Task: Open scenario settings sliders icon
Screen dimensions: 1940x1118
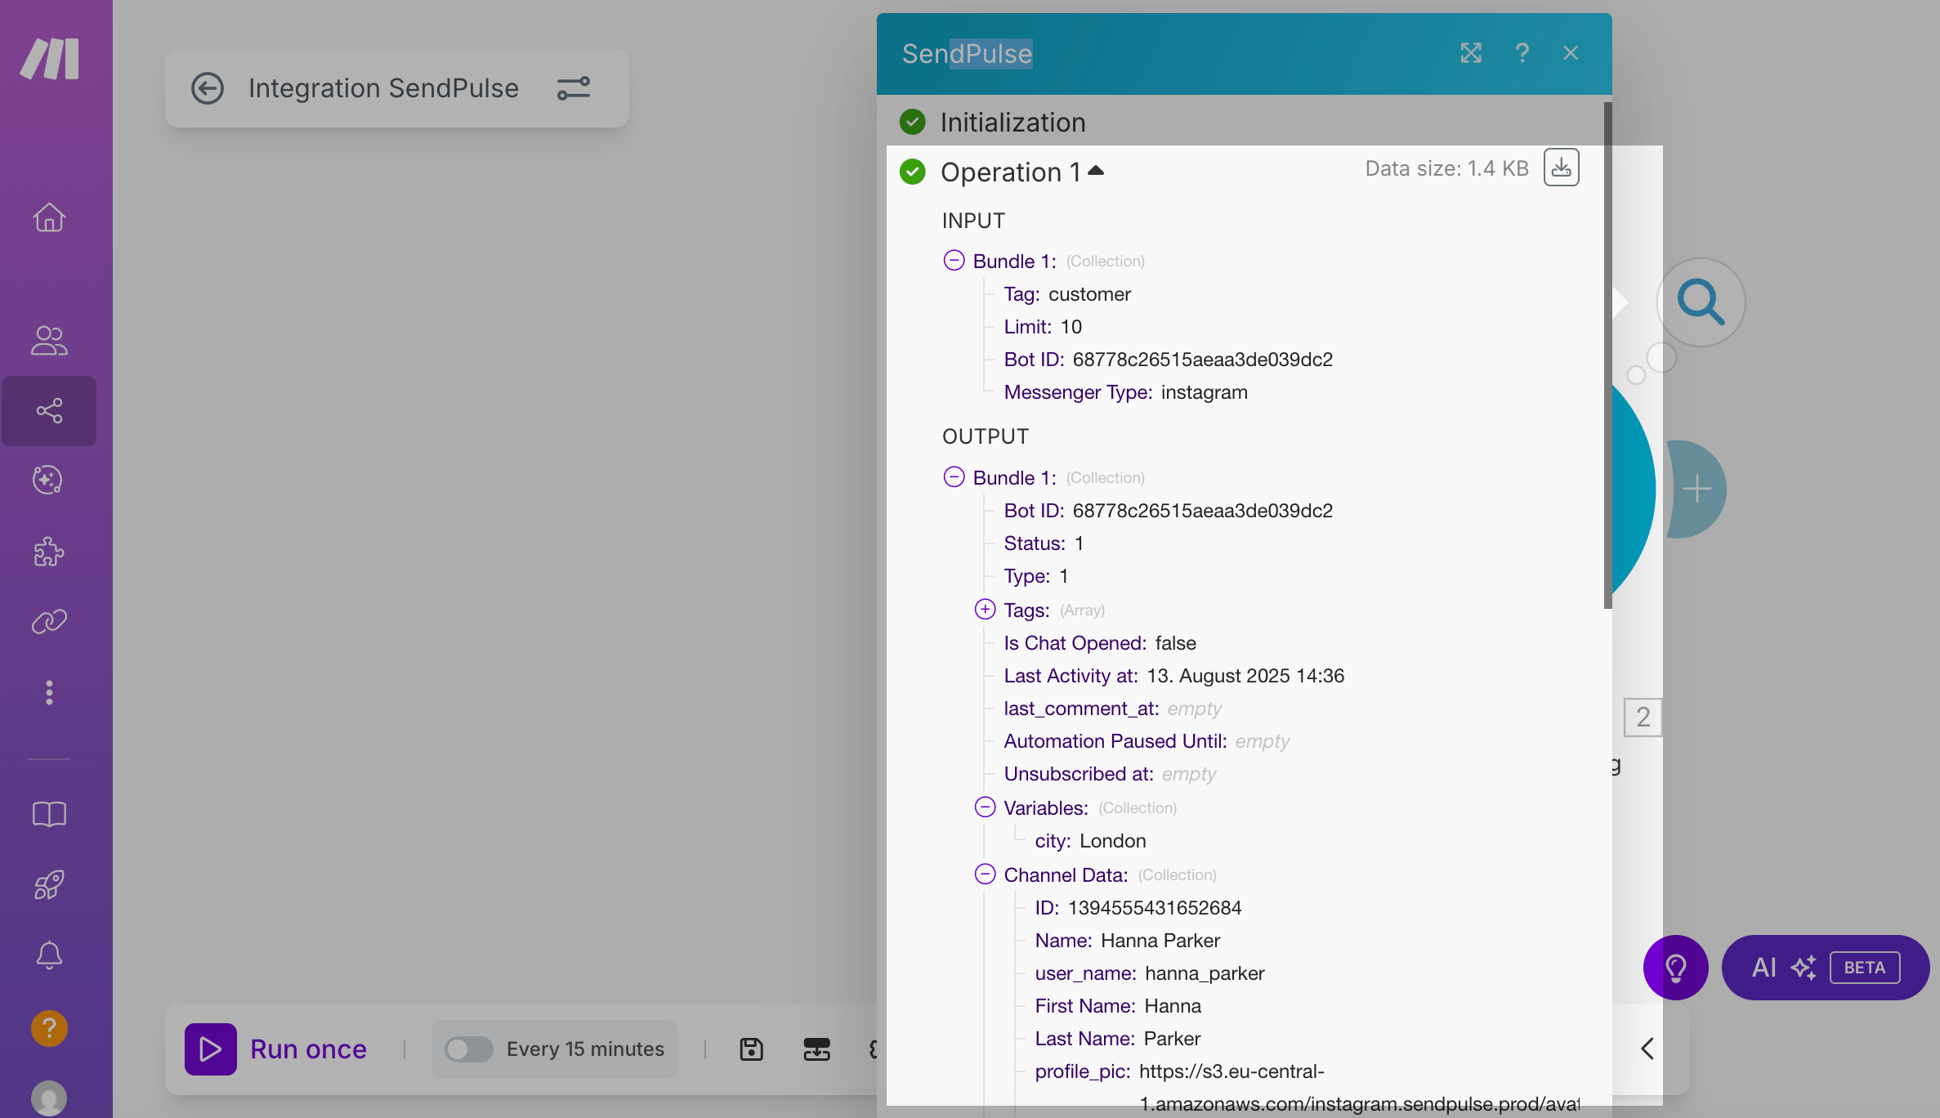Action: click(x=573, y=88)
